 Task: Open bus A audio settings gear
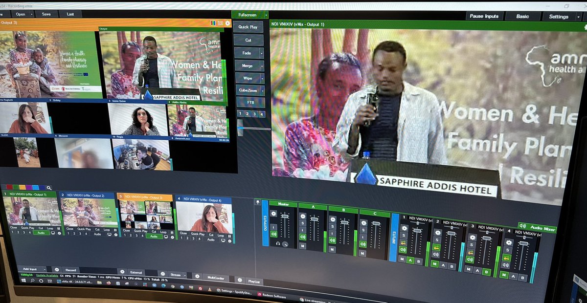[x=302, y=216]
